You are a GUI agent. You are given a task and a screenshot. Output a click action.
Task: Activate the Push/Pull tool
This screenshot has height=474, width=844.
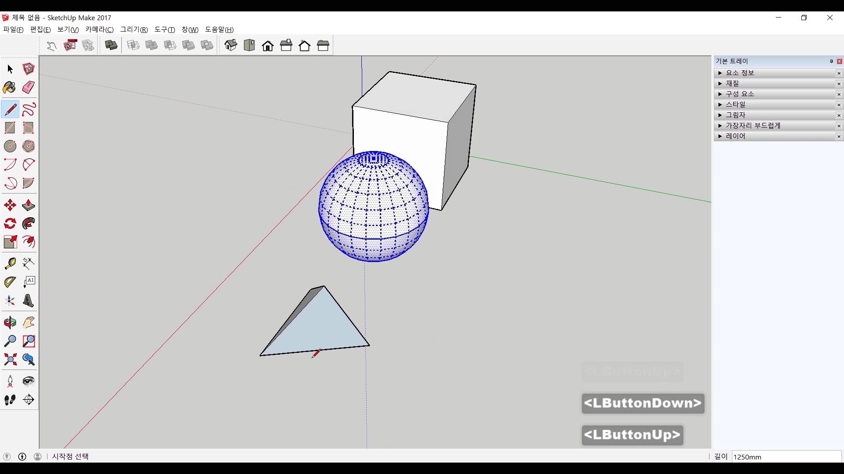(x=29, y=205)
